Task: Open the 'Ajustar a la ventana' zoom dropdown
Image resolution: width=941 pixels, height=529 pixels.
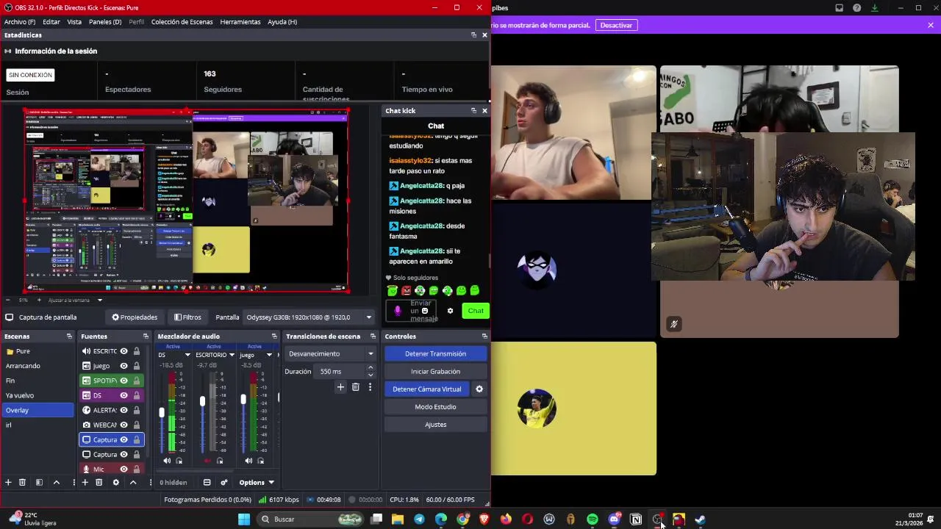Action: click(75, 300)
